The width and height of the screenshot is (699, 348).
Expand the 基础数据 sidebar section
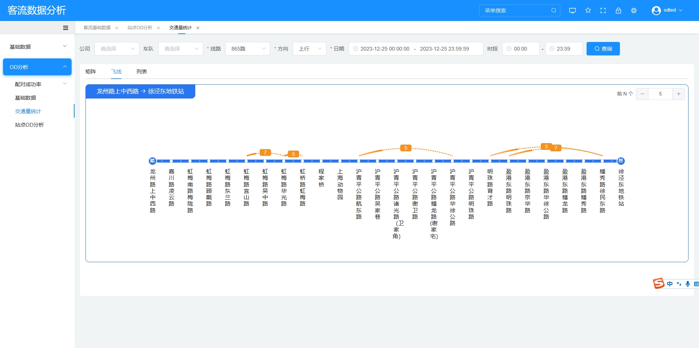tap(37, 46)
